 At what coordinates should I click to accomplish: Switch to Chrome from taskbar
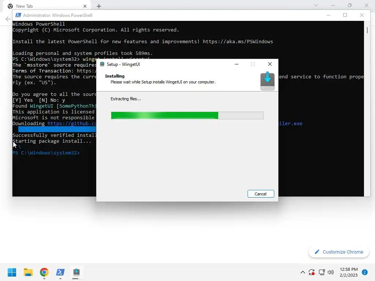pos(44,272)
